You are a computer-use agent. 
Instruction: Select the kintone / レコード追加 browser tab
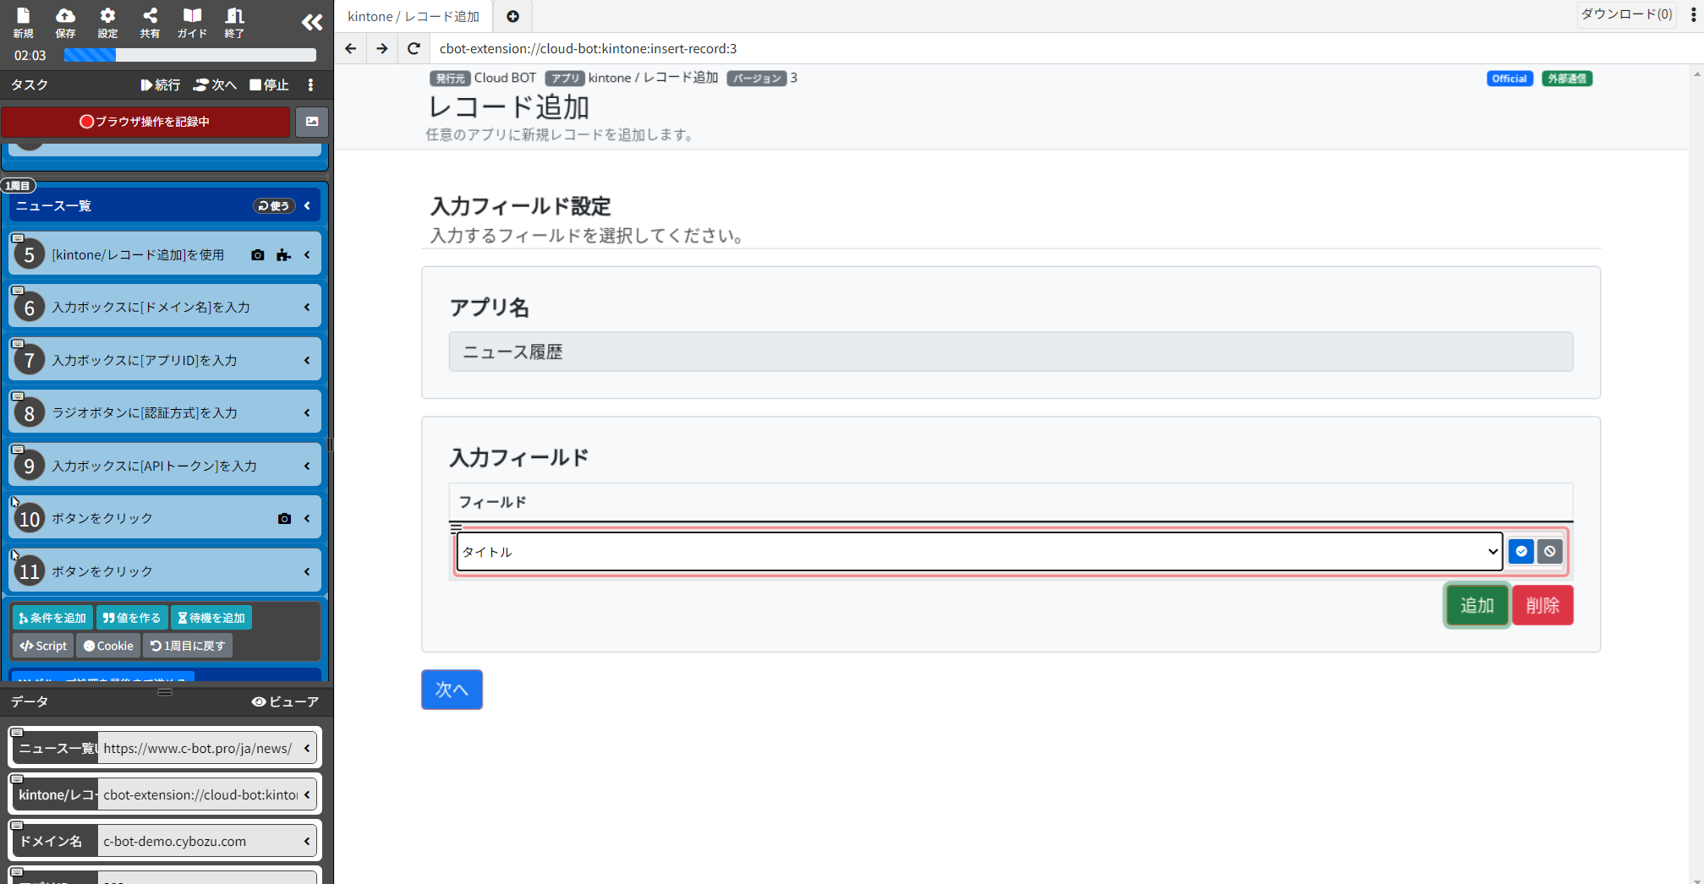414,16
